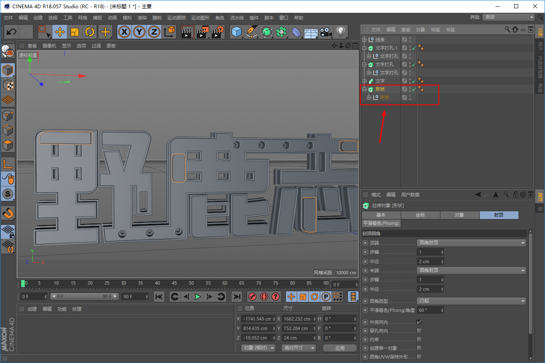Toggle Snap with the S icon
The height and width of the screenshot is (363, 545).
coord(8,193)
